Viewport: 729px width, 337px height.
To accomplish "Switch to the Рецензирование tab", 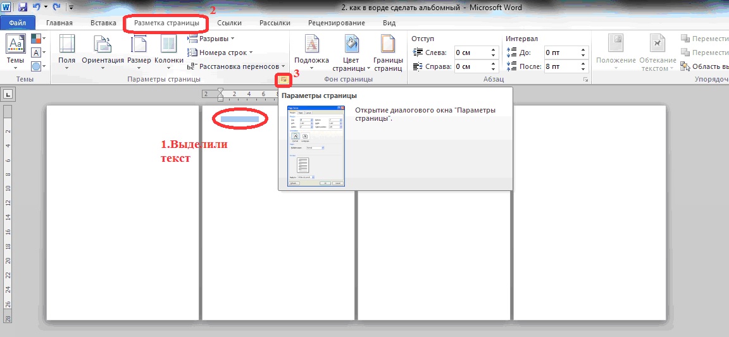I will [x=336, y=23].
